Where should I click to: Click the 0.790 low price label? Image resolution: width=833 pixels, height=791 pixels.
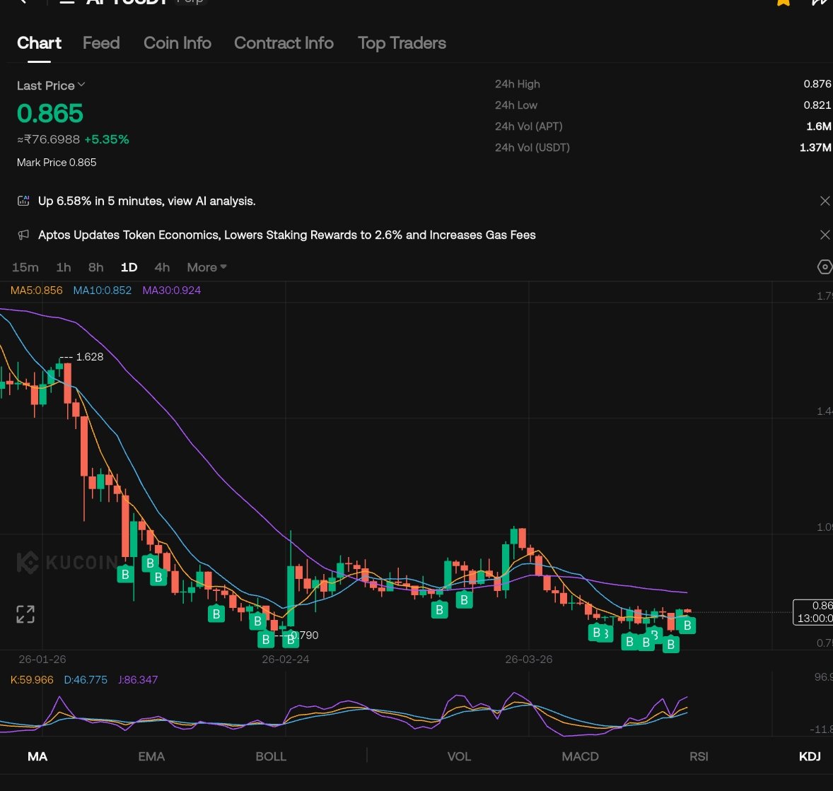coord(305,635)
